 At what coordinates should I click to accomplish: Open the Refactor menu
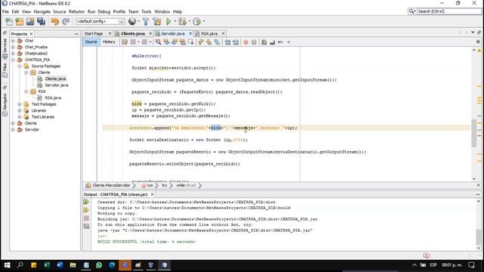76,11
